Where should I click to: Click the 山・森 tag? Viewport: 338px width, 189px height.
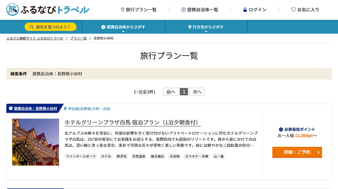[x=219, y=156]
